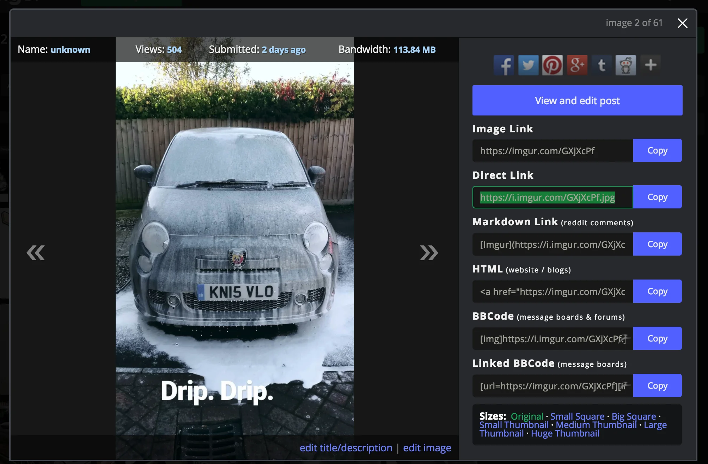Select the BBCode text field
This screenshot has width=708, height=464.
553,338
